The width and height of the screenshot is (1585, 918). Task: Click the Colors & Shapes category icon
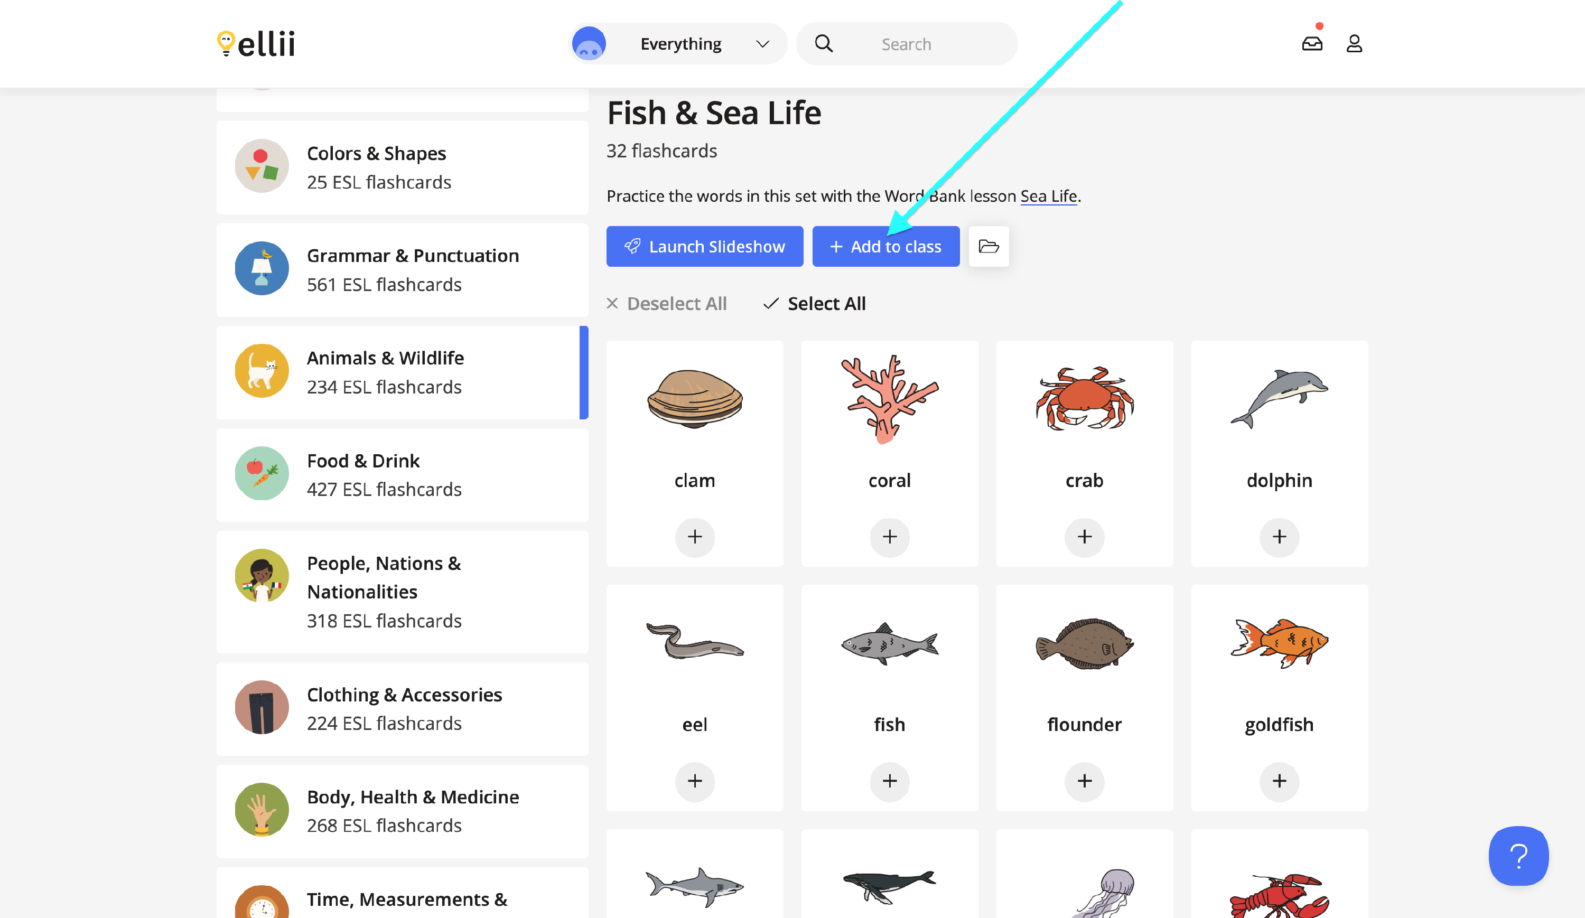[262, 166]
